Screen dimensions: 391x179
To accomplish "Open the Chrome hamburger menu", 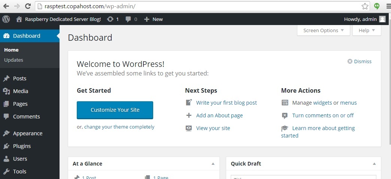I will click(388, 6).
